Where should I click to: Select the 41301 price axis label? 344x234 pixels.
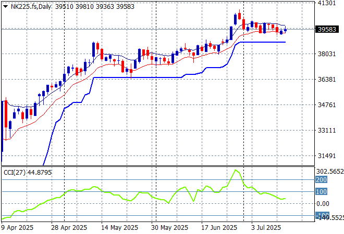point(327,3)
